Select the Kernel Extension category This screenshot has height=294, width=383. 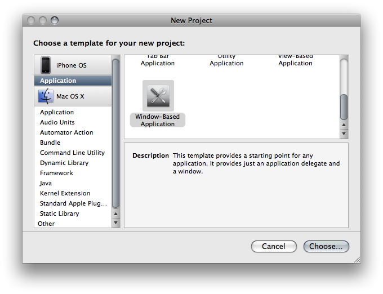(x=73, y=193)
